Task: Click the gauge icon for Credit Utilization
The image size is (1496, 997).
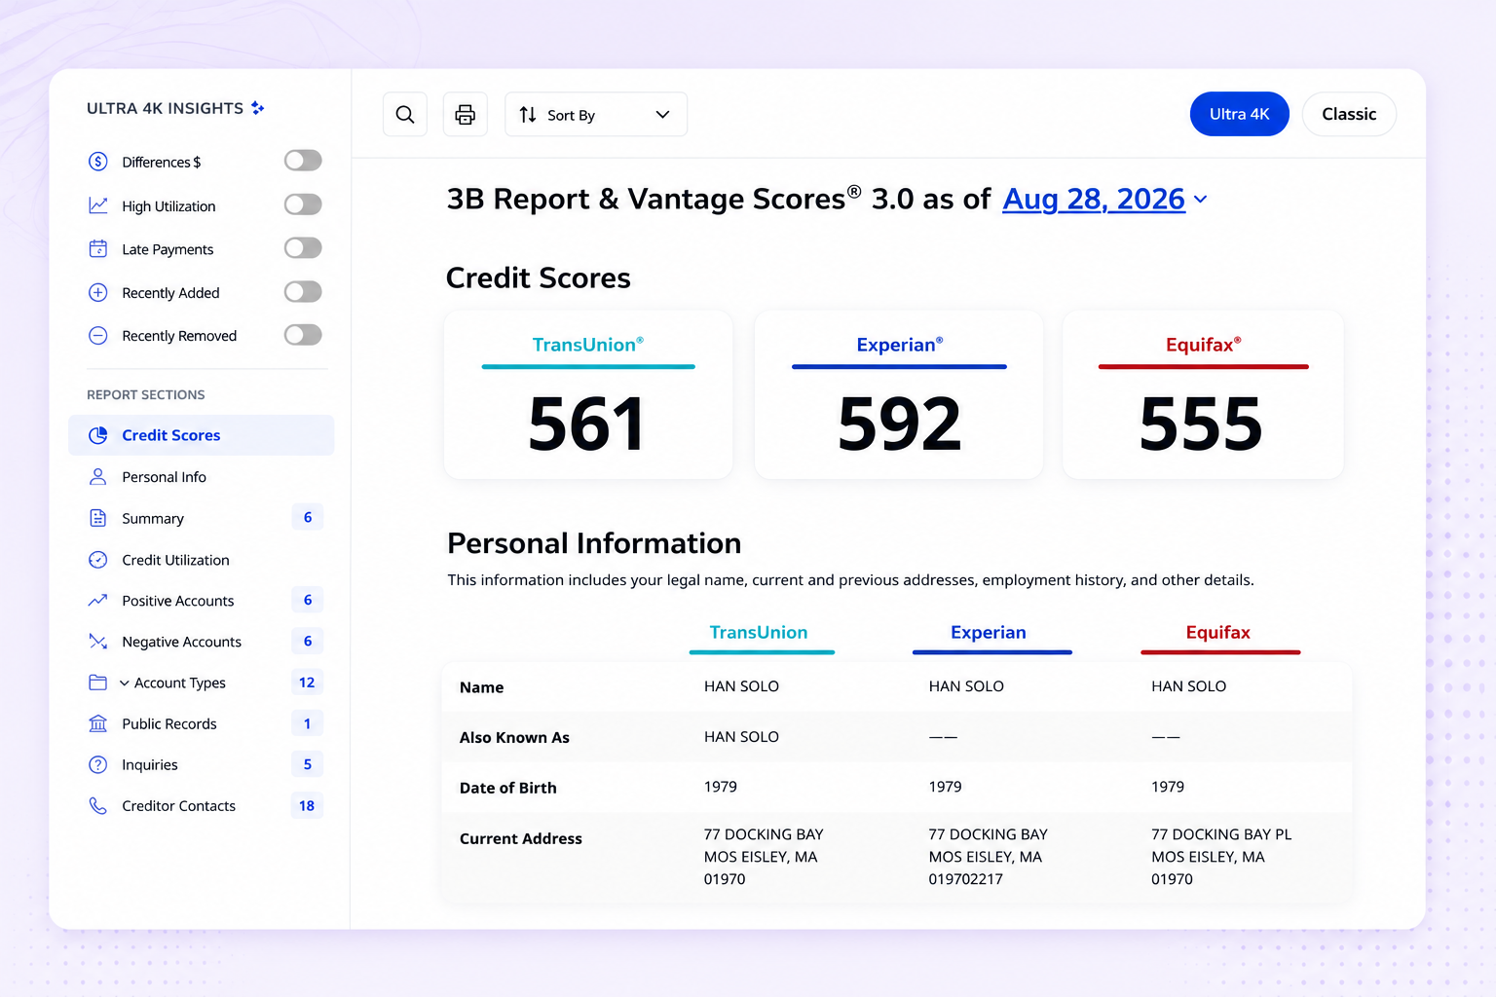Action: (x=98, y=560)
